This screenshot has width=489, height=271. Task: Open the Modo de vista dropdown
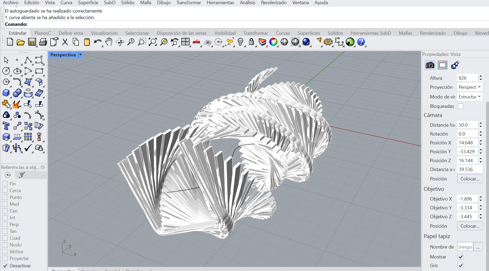(x=469, y=97)
